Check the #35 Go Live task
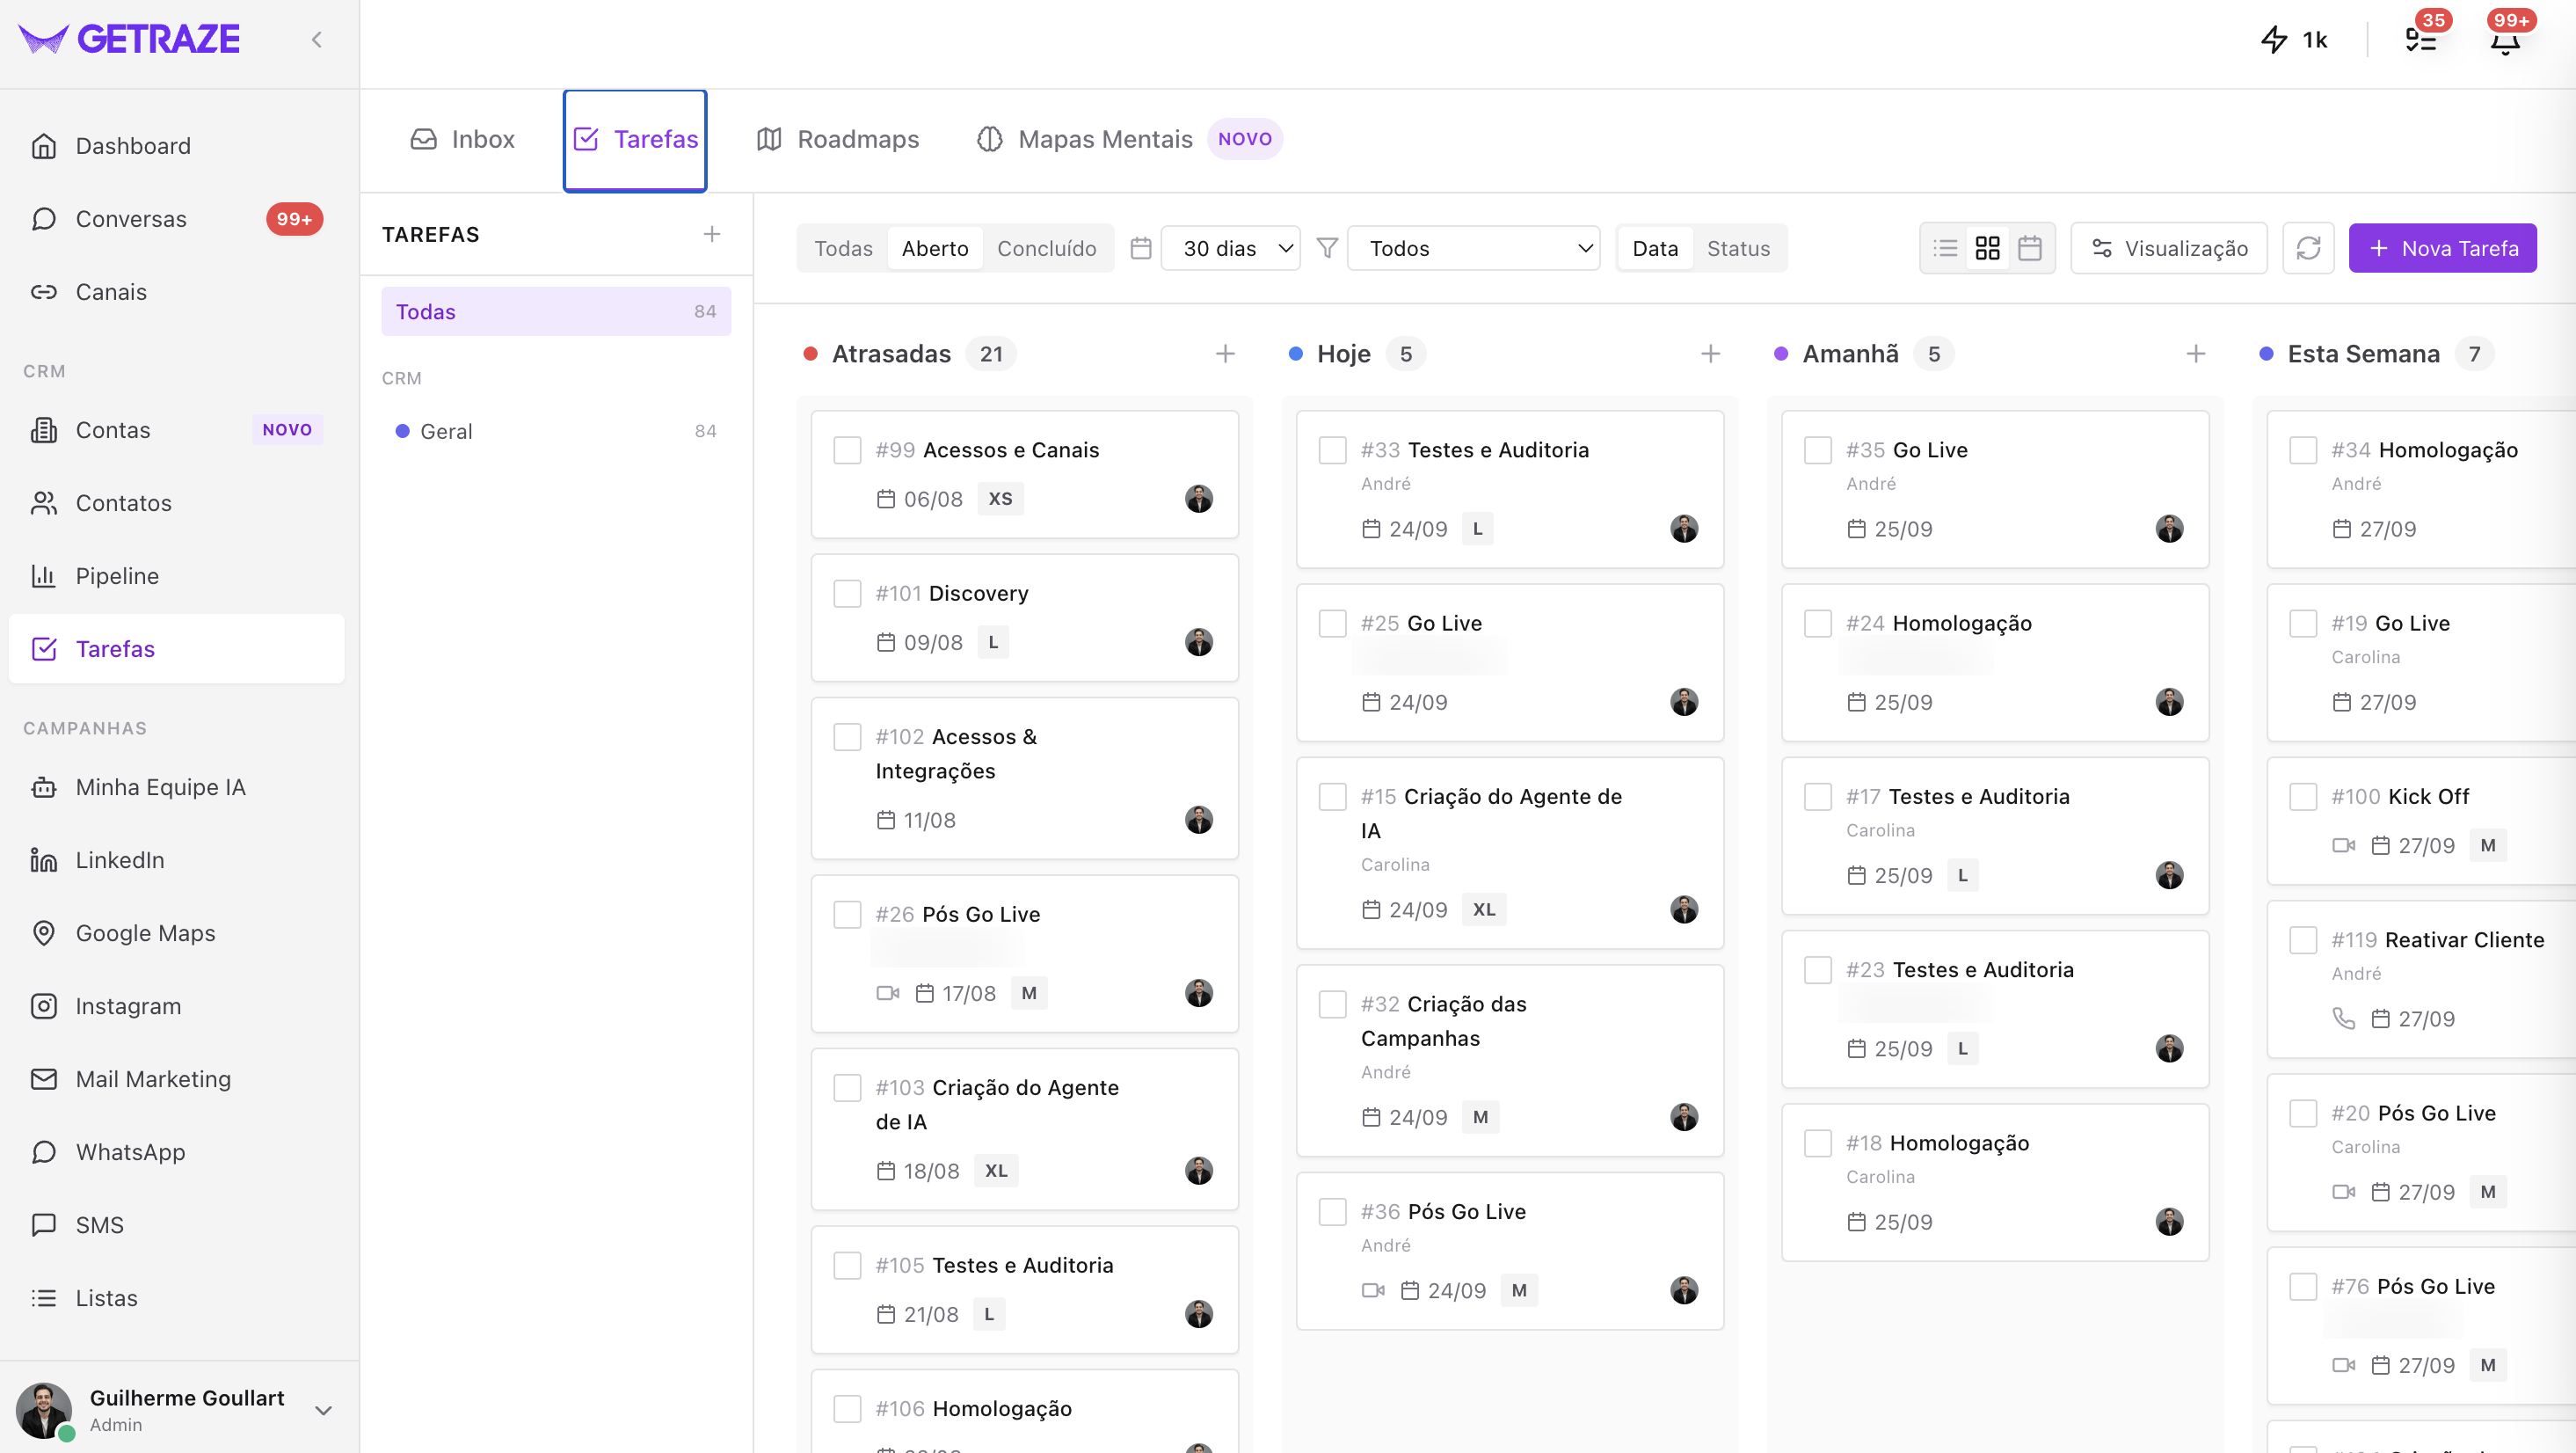Screen dimensions: 2576x1453 tap(1817, 450)
